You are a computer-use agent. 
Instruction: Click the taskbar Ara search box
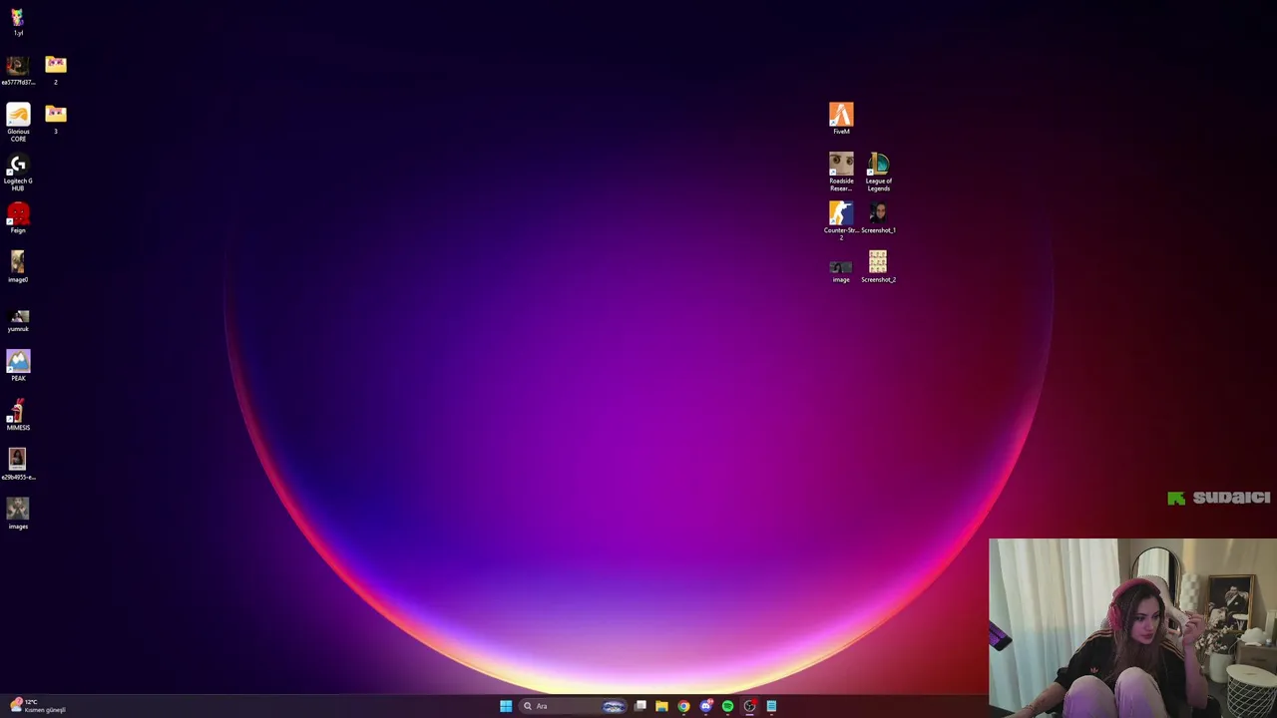point(572,706)
